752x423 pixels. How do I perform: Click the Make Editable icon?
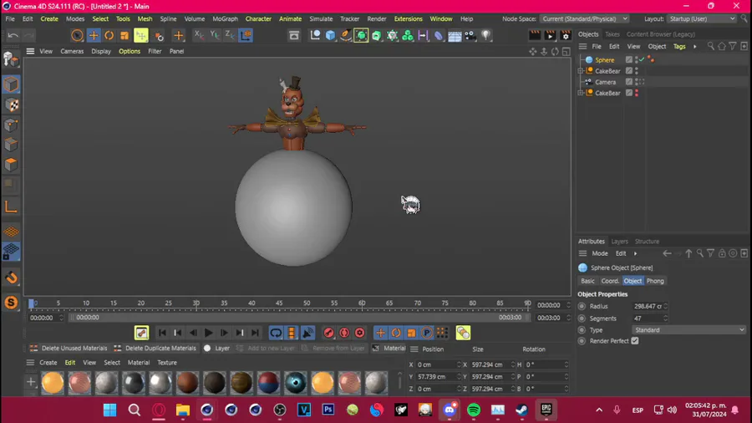10,59
